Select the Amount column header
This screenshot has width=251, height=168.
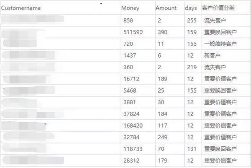pos(166,8)
